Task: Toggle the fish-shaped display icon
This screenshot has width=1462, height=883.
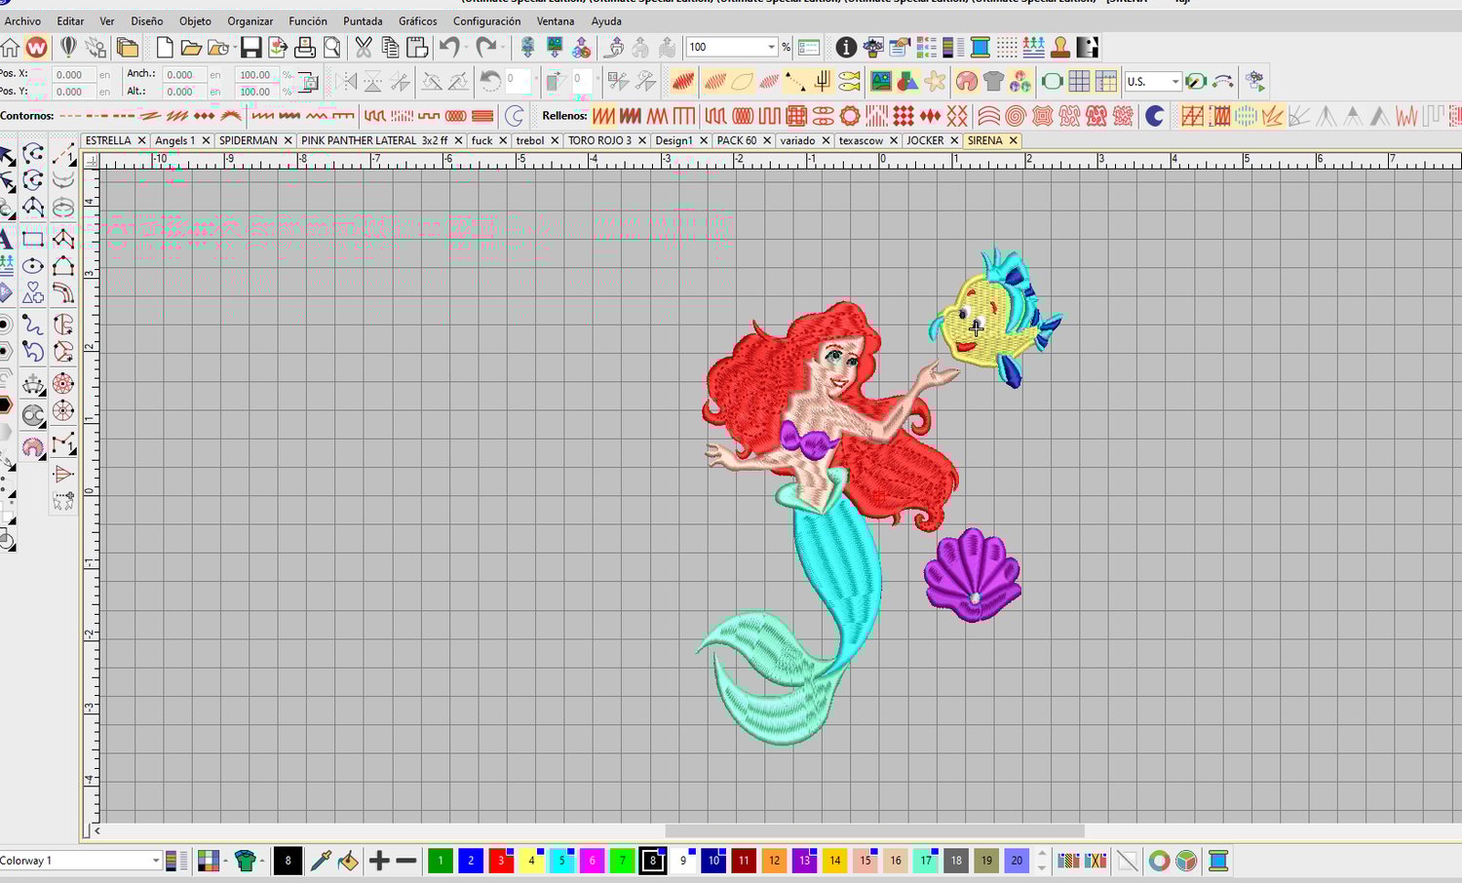Action: coord(849,82)
